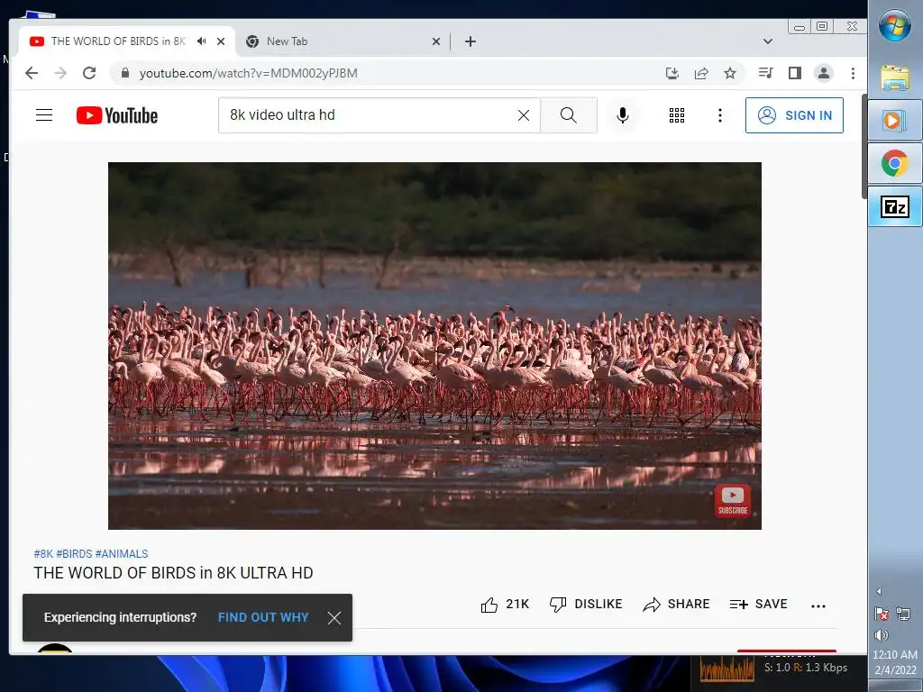Open the YouTube apps grid

pos(677,115)
